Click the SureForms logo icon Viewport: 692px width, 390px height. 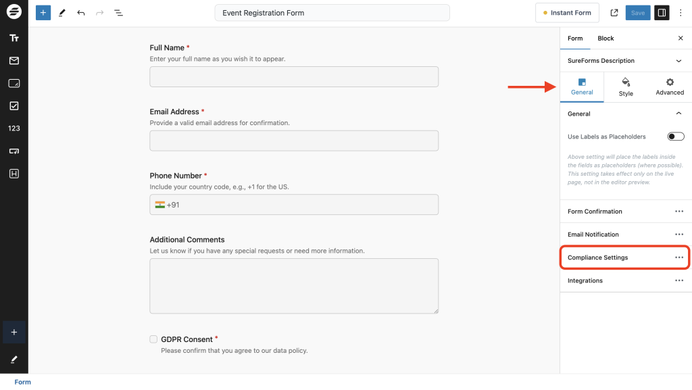[14, 11]
